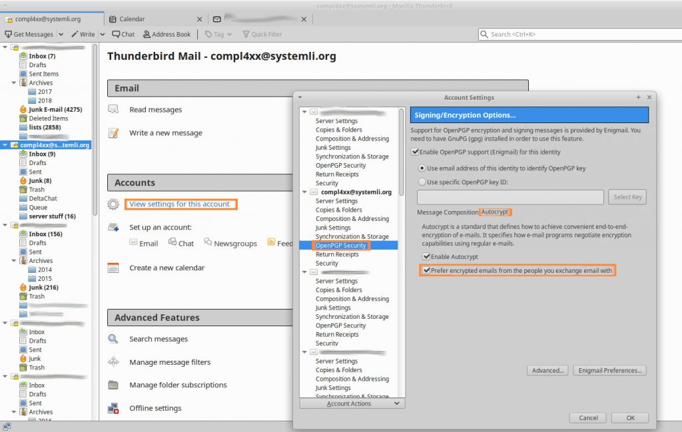The width and height of the screenshot is (682, 432).
Task: Click the gear icon beside View settings
Action: click(113, 204)
